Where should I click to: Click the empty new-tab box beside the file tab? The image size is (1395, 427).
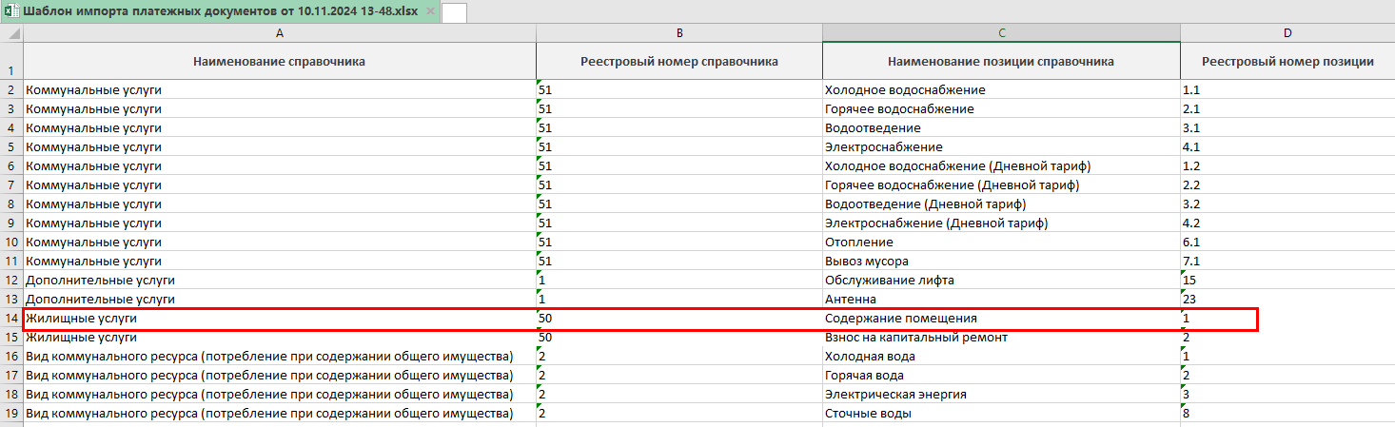click(454, 12)
